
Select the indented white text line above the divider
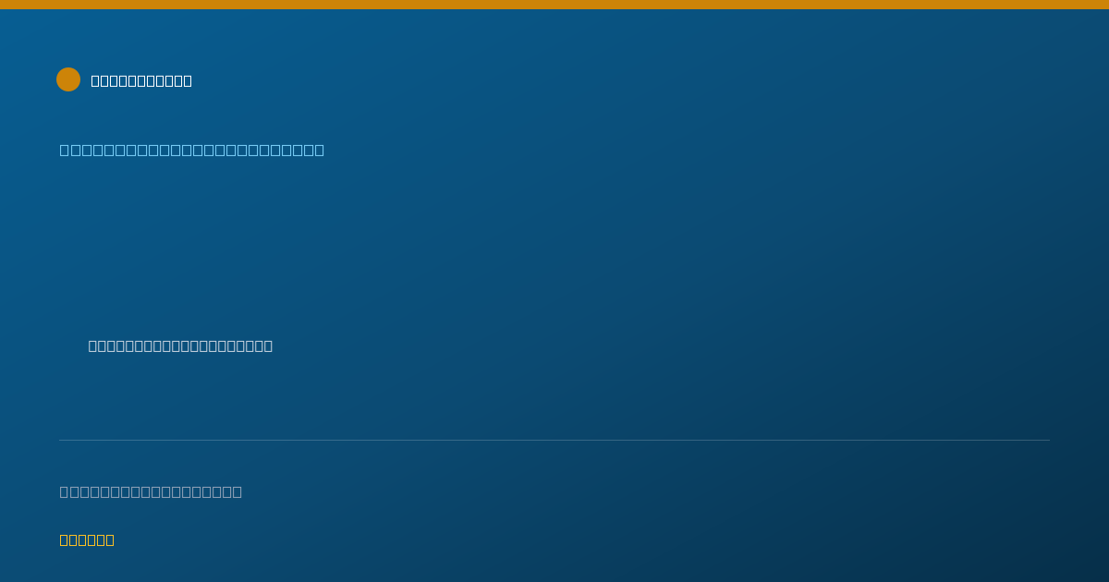point(180,346)
